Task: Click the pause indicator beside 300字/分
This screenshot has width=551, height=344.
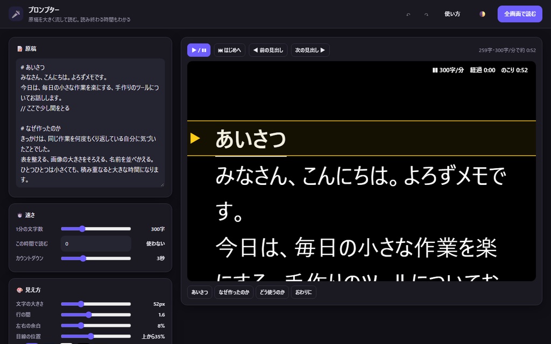Action: pyautogui.click(x=435, y=70)
